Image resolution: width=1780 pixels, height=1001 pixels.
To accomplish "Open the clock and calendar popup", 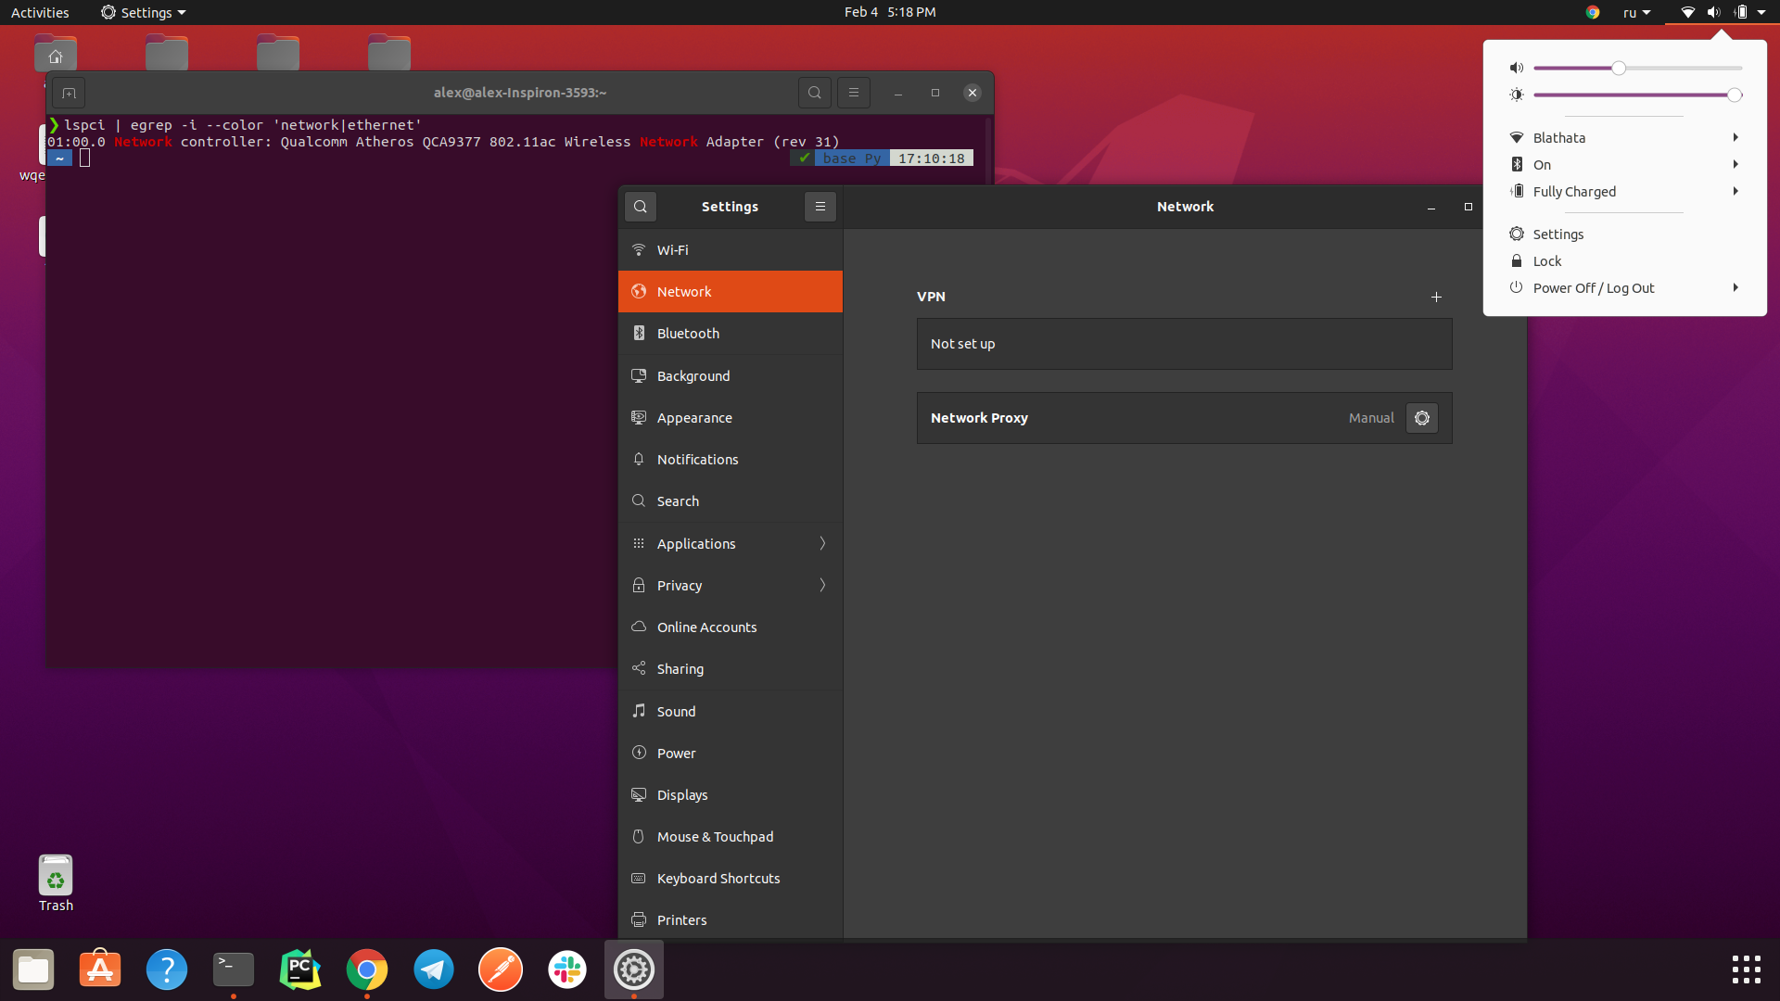I will point(890,12).
